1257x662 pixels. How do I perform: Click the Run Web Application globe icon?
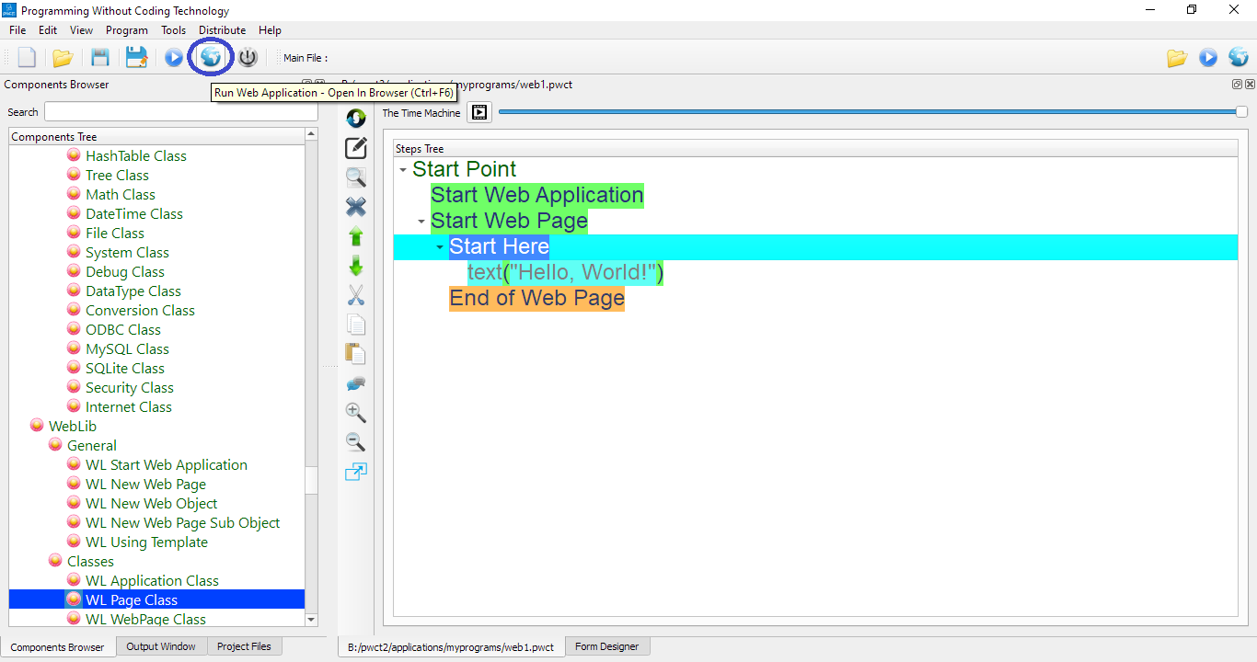tap(211, 58)
